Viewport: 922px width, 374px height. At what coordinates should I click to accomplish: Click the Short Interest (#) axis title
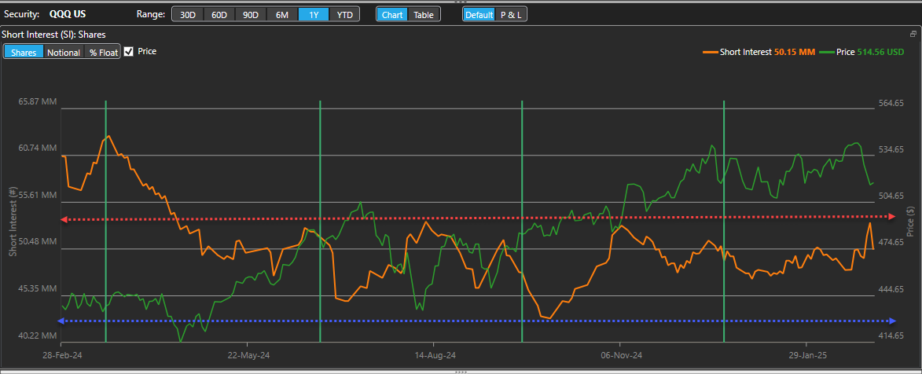tap(12, 222)
